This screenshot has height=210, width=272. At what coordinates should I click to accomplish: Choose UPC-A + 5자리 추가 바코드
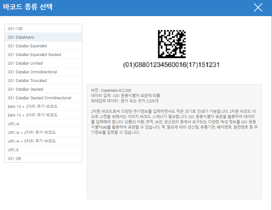click(43, 141)
